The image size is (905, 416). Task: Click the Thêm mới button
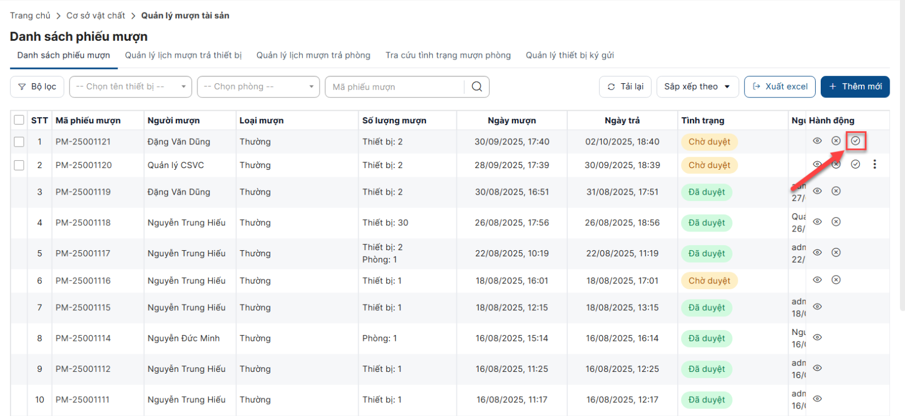[x=855, y=87]
